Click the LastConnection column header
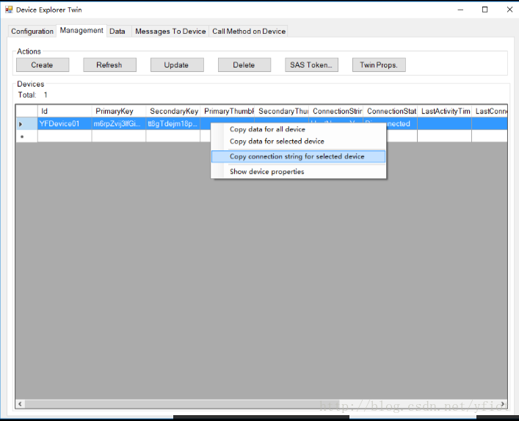Image resolution: width=519 pixels, height=421 pixels. pyautogui.click(x=490, y=111)
